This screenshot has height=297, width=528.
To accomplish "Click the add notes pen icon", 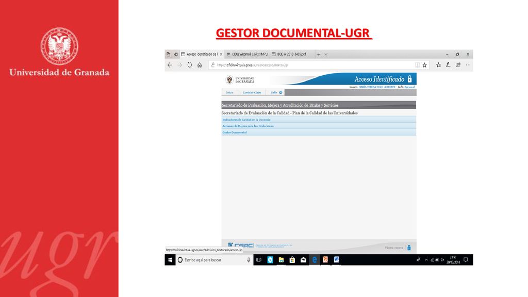I will pos(448,65).
